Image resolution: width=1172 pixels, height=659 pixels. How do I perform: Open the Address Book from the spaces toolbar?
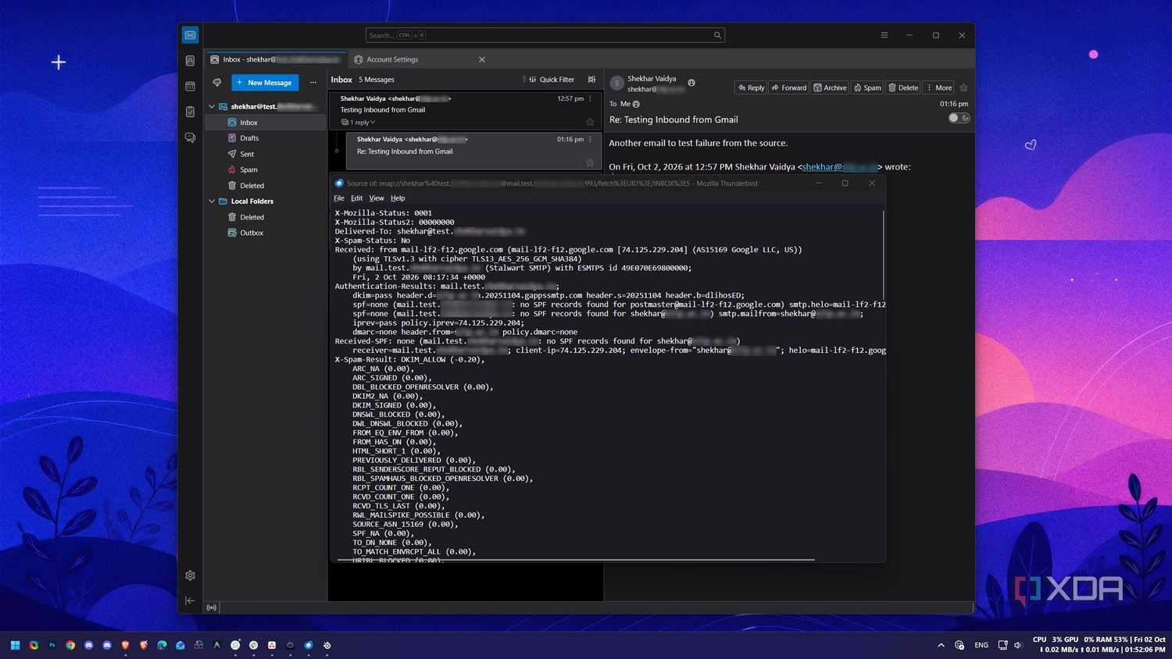coord(190,61)
